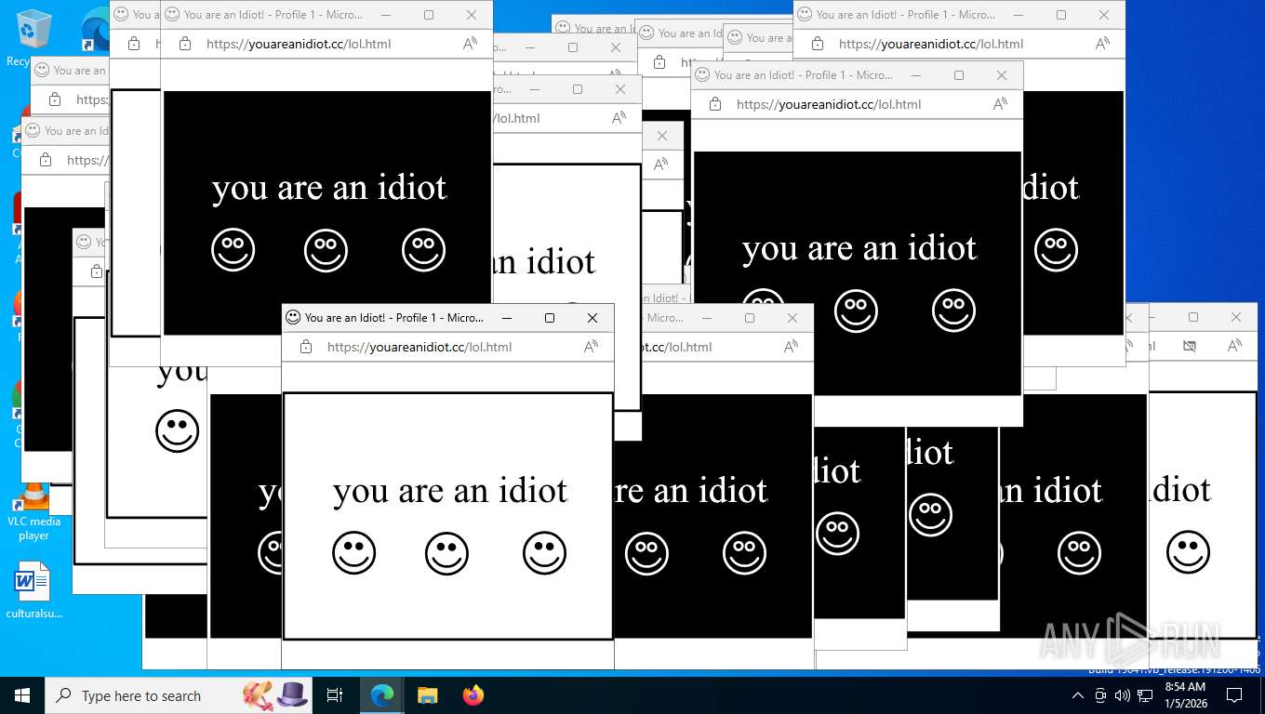
Task: Open File Explorer from the taskbar
Action: click(x=427, y=695)
